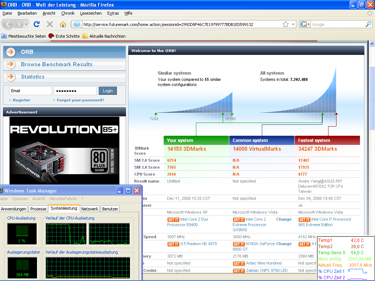Click the search magnifier icon in search box
The image size is (375, 281).
click(368, 24)
